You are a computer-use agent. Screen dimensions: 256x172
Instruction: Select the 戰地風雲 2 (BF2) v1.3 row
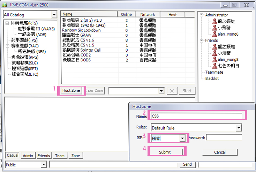(x=128, y=20)
